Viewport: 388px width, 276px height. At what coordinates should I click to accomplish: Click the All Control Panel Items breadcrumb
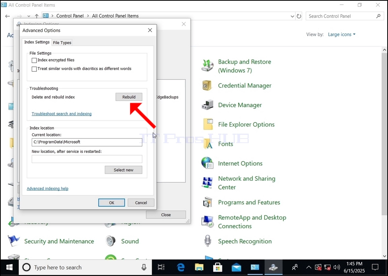coord(115,16)
